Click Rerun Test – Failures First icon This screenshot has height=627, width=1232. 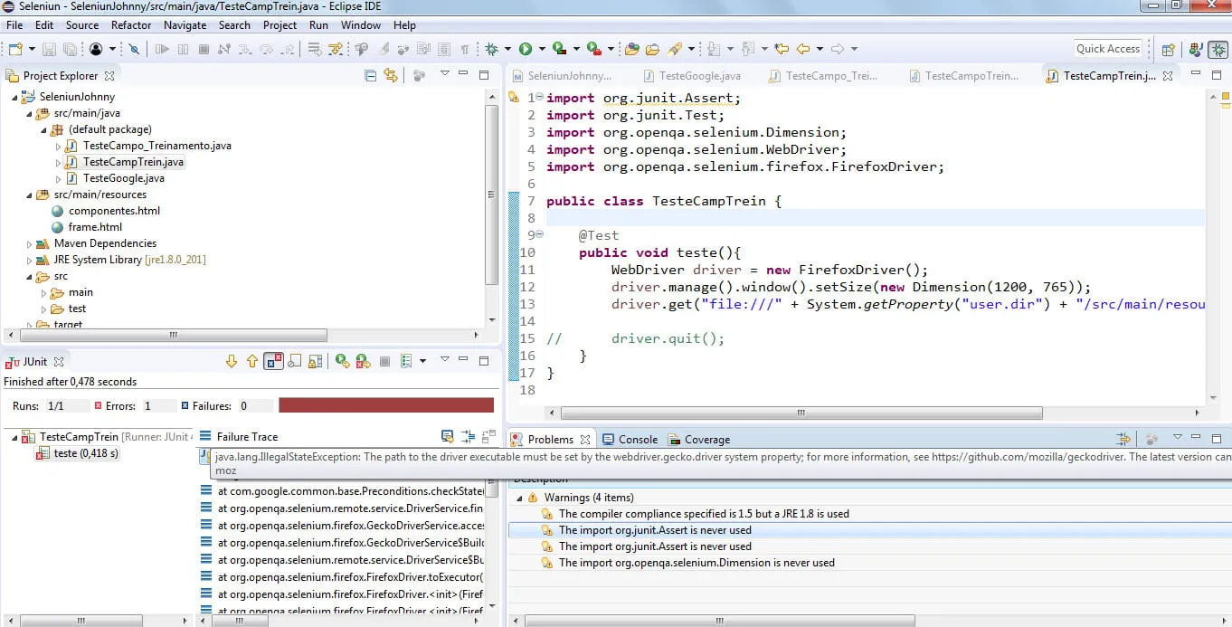(363, 362)
